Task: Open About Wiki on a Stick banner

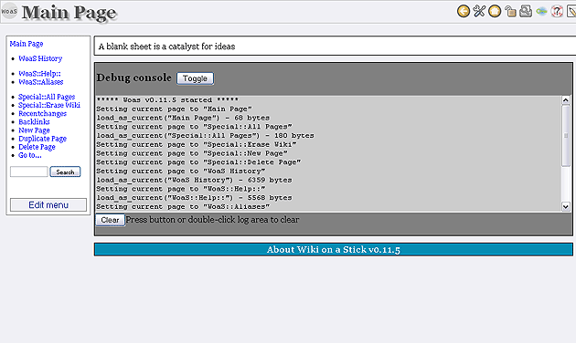Action: [333, 250]
